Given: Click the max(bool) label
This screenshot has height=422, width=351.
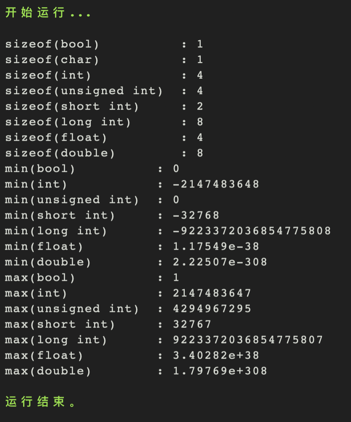Looking at the screenshot, I should (40, 278).
